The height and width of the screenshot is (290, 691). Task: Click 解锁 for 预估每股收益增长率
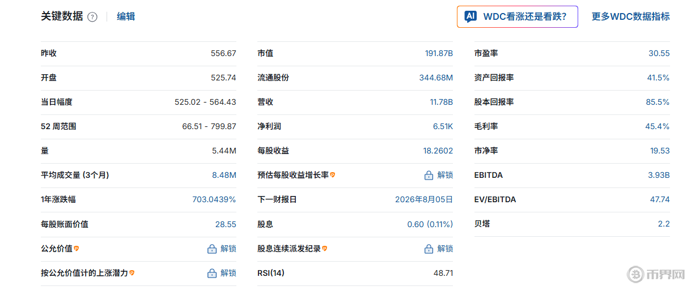(x=445, y=175)
